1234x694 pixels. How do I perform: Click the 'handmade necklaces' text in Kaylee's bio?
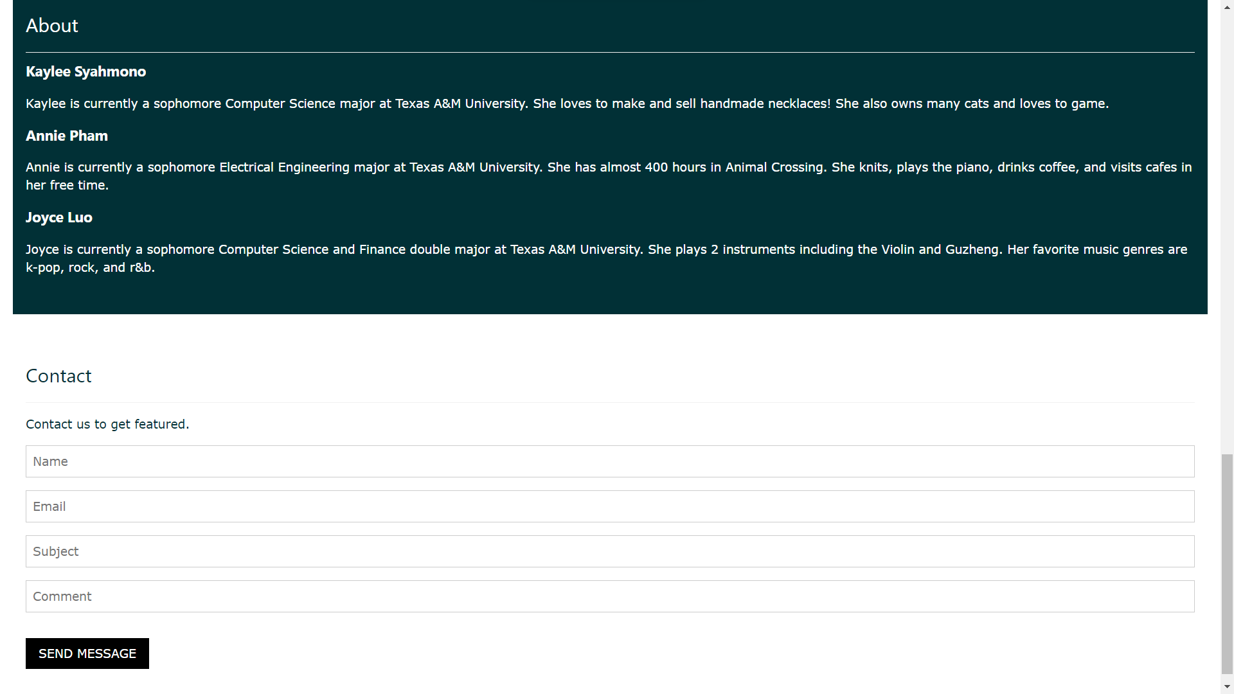click(764, 104)
